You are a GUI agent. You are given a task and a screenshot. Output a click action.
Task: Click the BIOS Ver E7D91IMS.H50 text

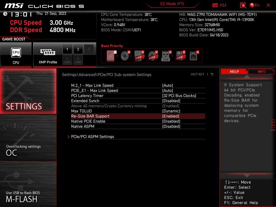click(x=201, y=30)
